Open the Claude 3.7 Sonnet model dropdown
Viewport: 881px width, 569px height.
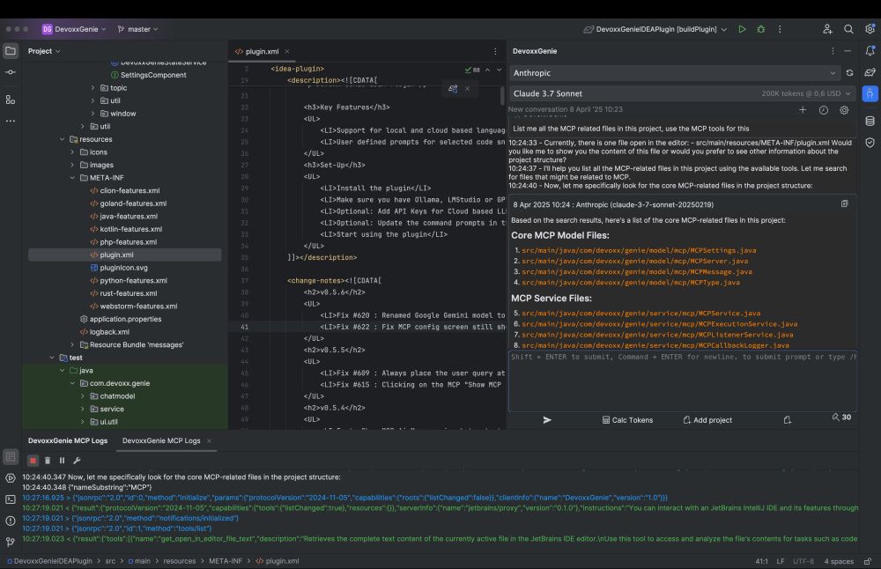[682, 93]
